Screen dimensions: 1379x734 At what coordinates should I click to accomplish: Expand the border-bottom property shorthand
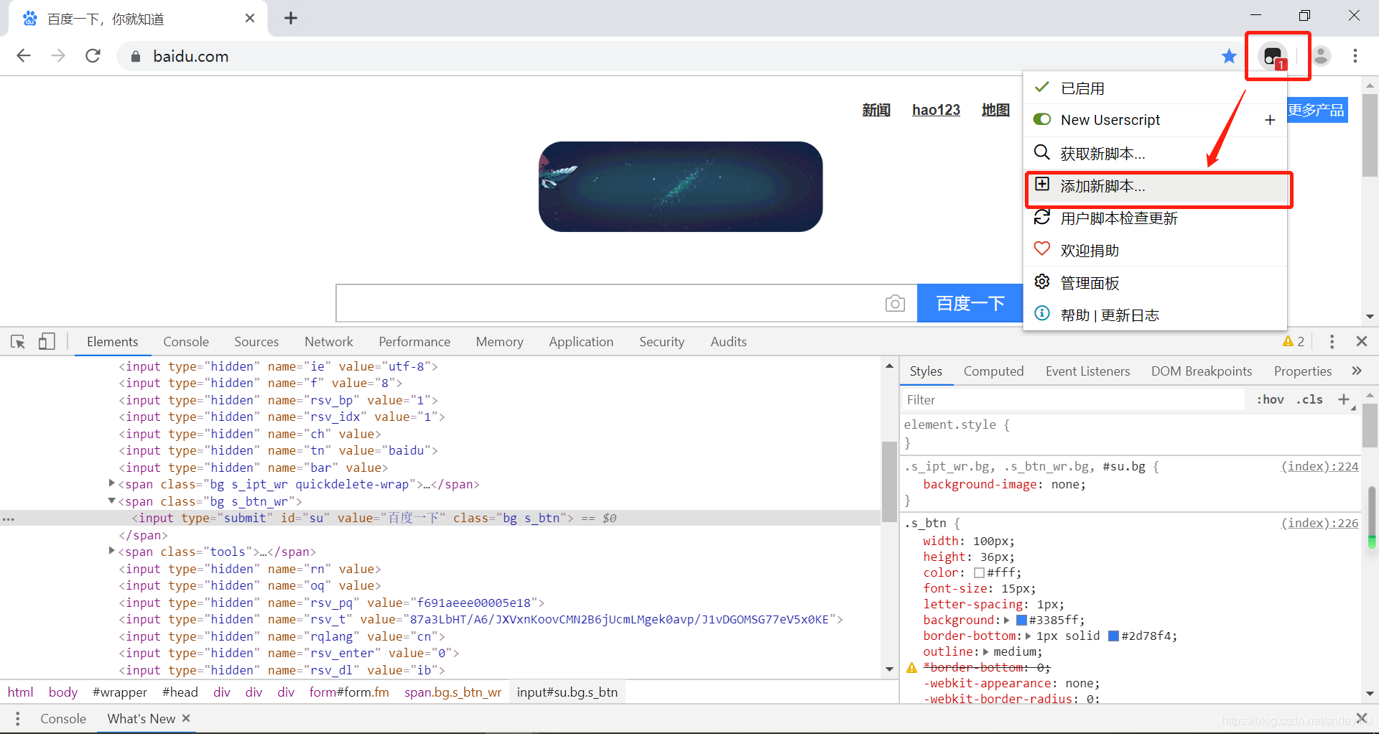(1028, 636)
